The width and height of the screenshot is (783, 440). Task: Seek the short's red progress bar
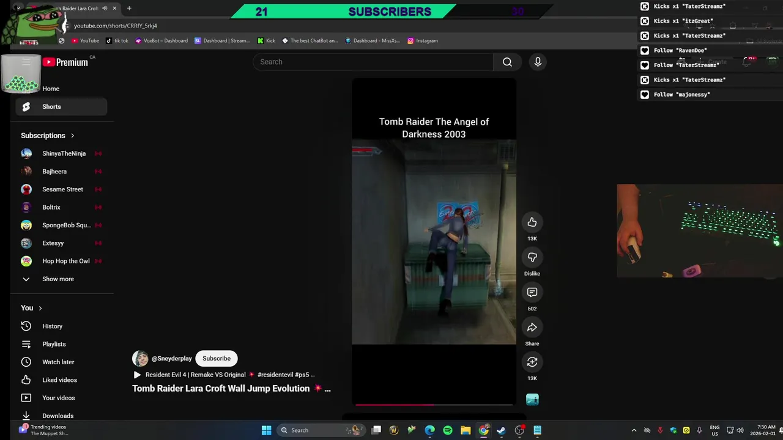click(434, 405)
